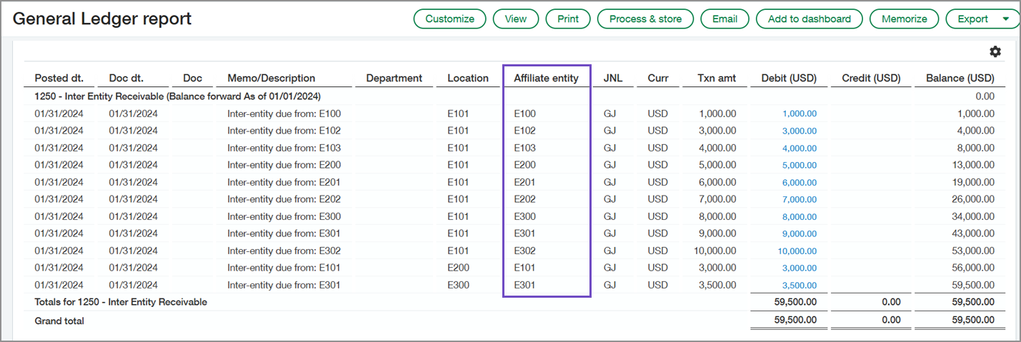Click the Debit (USD) column header
The height and width of the screenshot is (342, 1021).
pos(789,79)
